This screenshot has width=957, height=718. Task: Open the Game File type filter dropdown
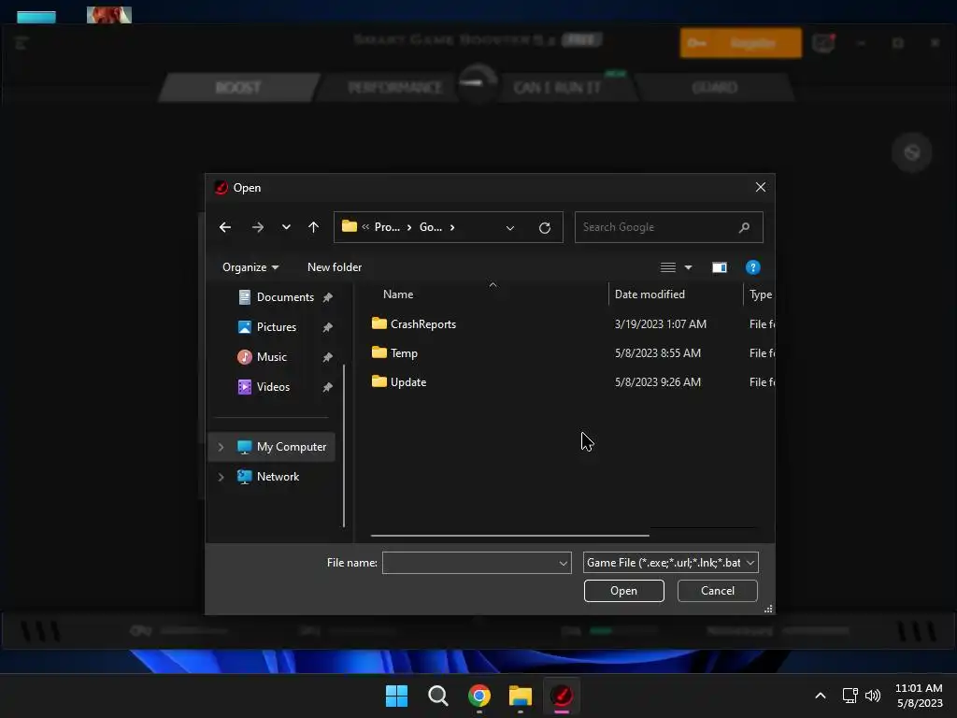670,563
